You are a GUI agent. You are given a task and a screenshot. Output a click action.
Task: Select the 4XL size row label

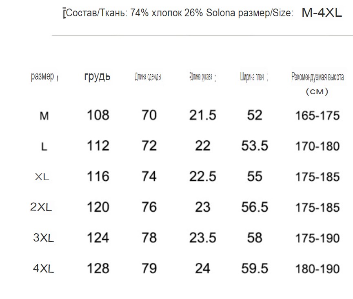(x=43, y=268)
